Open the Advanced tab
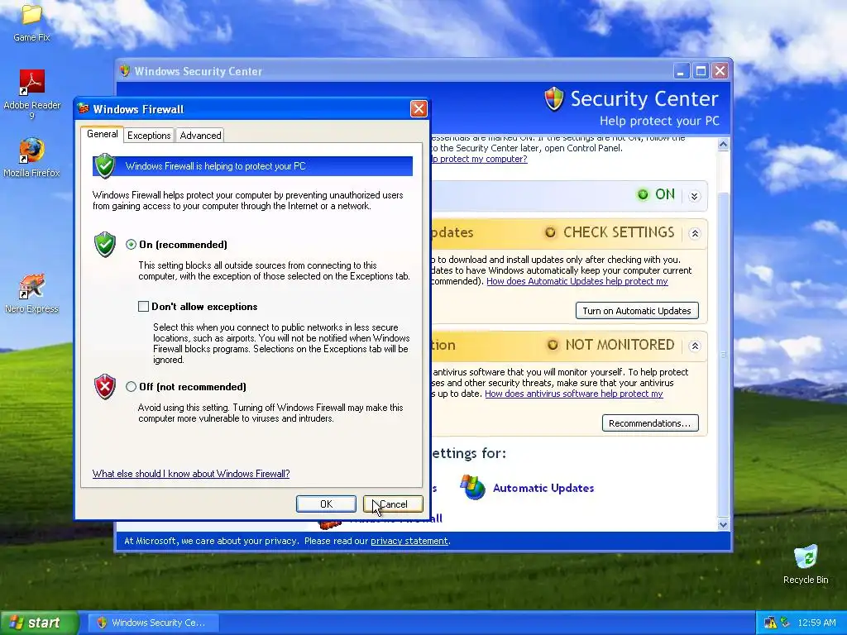847x635 pixels. click(x=200, y=136)
